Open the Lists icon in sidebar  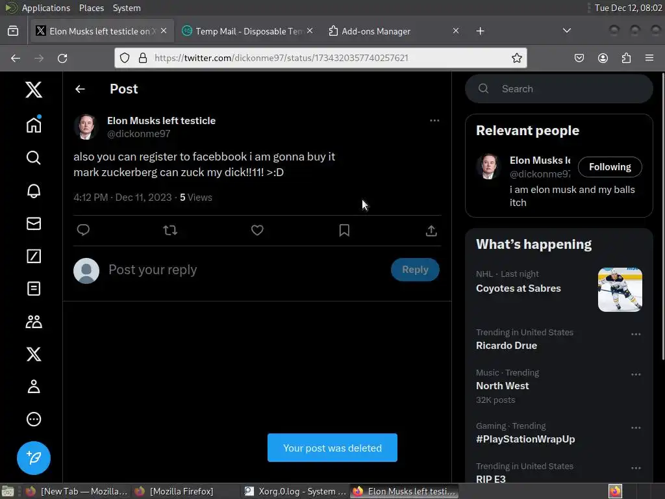pyautogui.click(x=34, y=288)
